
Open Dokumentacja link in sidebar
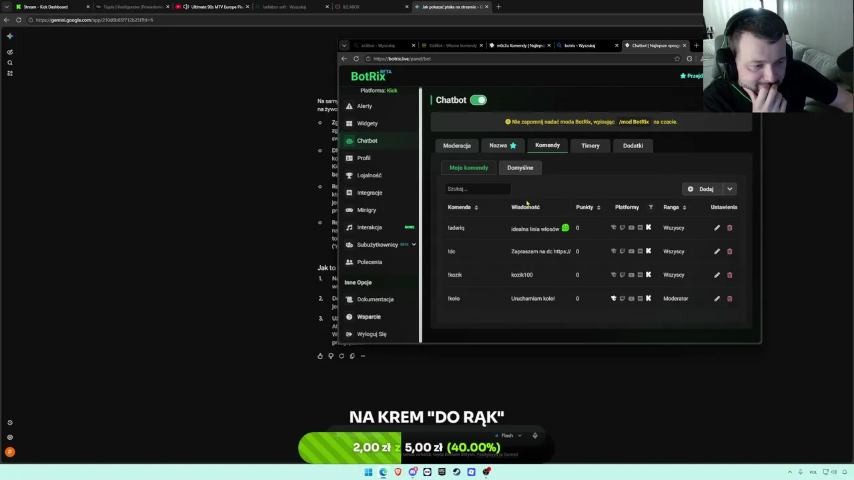coord(375,299)
